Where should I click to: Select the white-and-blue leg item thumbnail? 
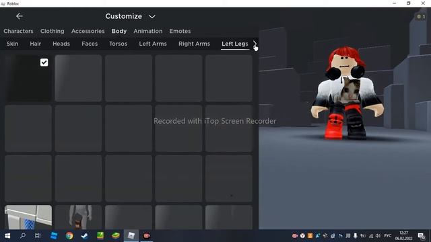28,217
